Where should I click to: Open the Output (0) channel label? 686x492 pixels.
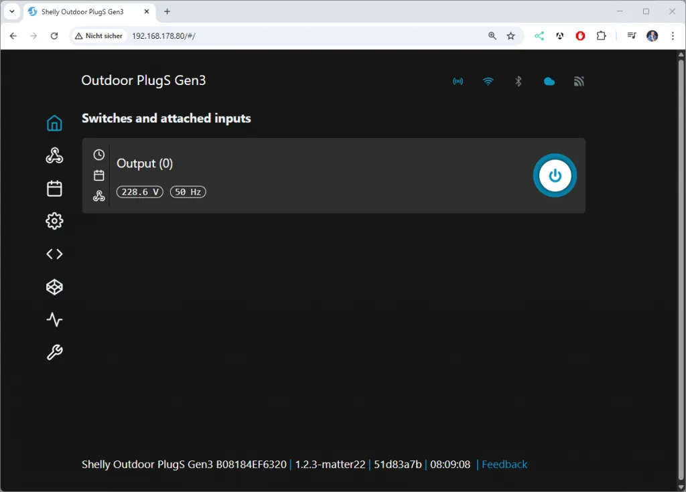click(x=145, y=163)
